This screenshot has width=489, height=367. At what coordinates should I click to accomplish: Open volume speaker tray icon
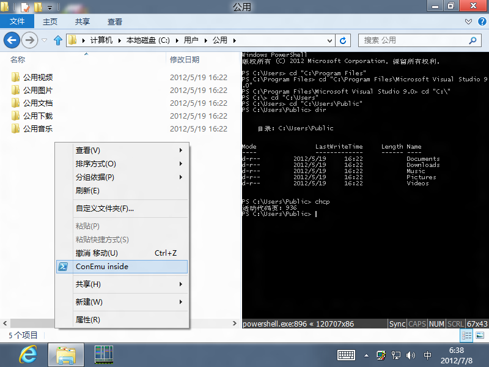click(411, 355)
